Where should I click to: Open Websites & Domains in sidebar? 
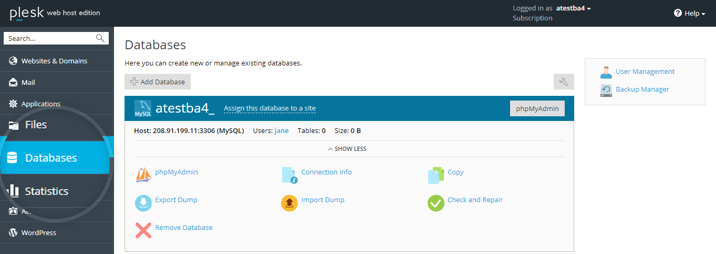pyautogui.click(x=54, y=61)
